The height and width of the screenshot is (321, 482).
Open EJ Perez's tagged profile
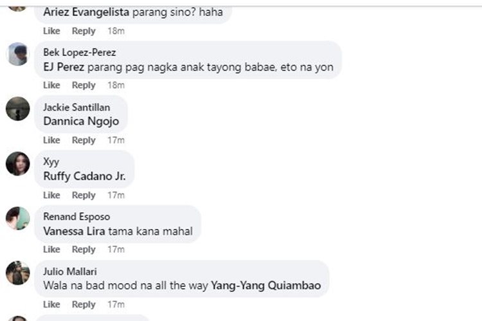point(64,67)
